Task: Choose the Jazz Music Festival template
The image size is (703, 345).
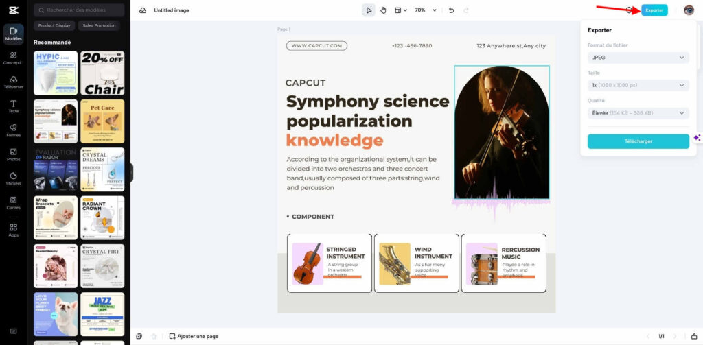Action: (102, 314)
